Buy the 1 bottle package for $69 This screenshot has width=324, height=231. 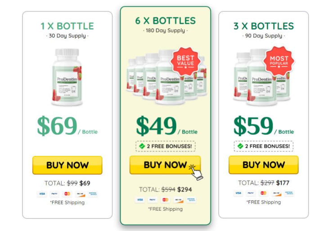[x=67, y=165]
